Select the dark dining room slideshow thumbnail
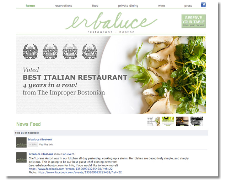This screenshot has width=226, height=181. pos(182,121)
